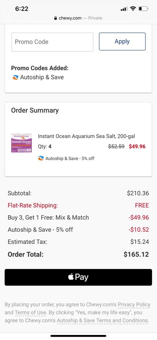Tap the Autoship & Save icon under Promo Codes Added

click(15, 77)
